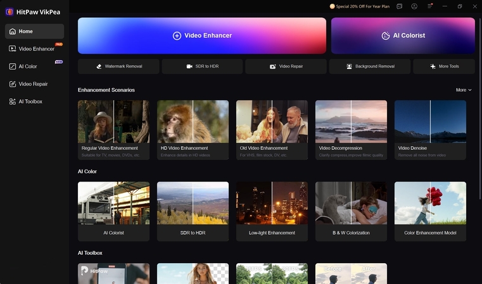Click the large Video Enhancer banner
The height and width of the screenshot is (284, 482).
coord(202,35)
